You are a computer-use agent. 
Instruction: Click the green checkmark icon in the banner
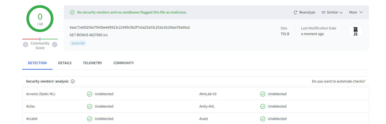coord(72,12)
